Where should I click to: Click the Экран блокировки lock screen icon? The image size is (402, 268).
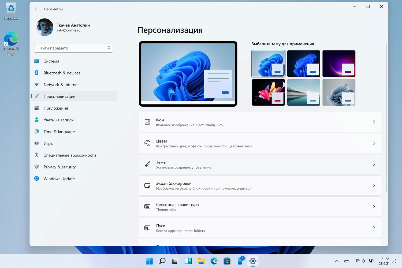(x=147, y=185)
